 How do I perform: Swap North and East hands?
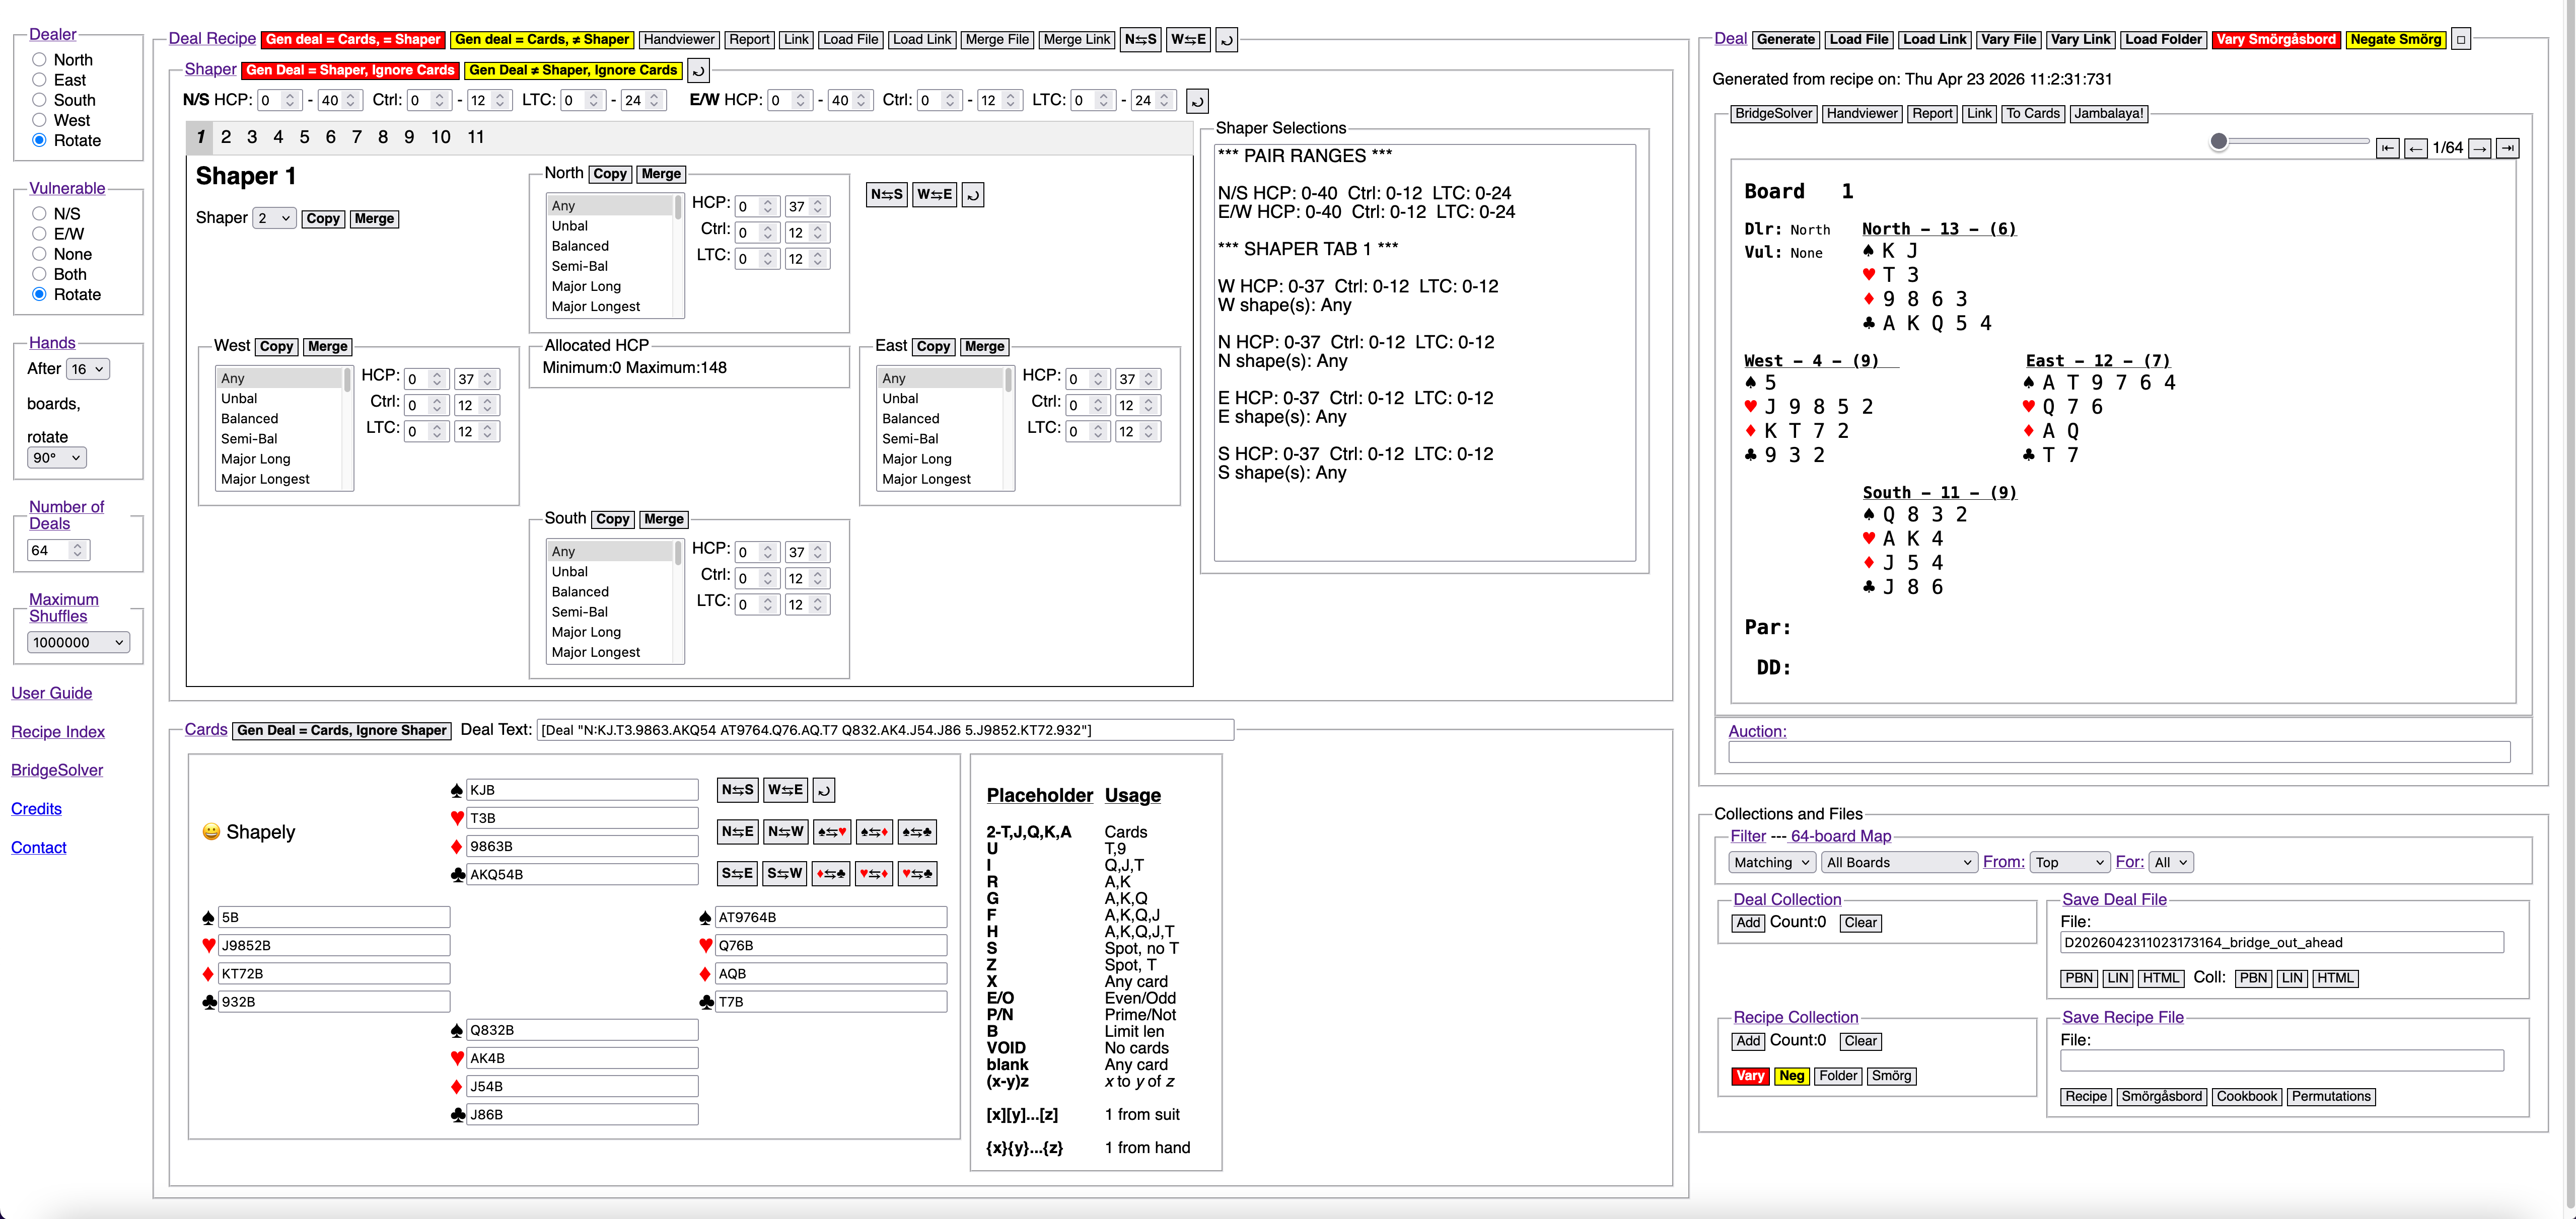pos(737,831)
